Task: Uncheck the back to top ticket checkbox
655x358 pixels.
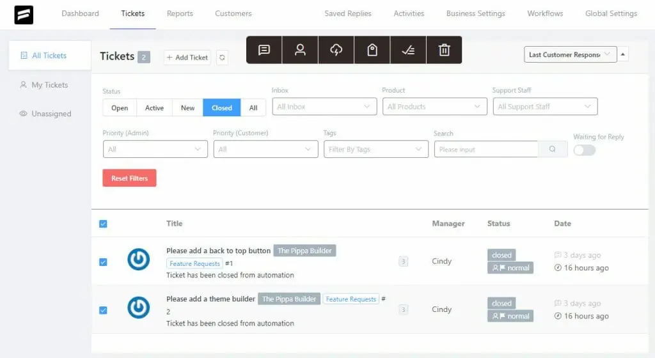Action: [103, 262]
